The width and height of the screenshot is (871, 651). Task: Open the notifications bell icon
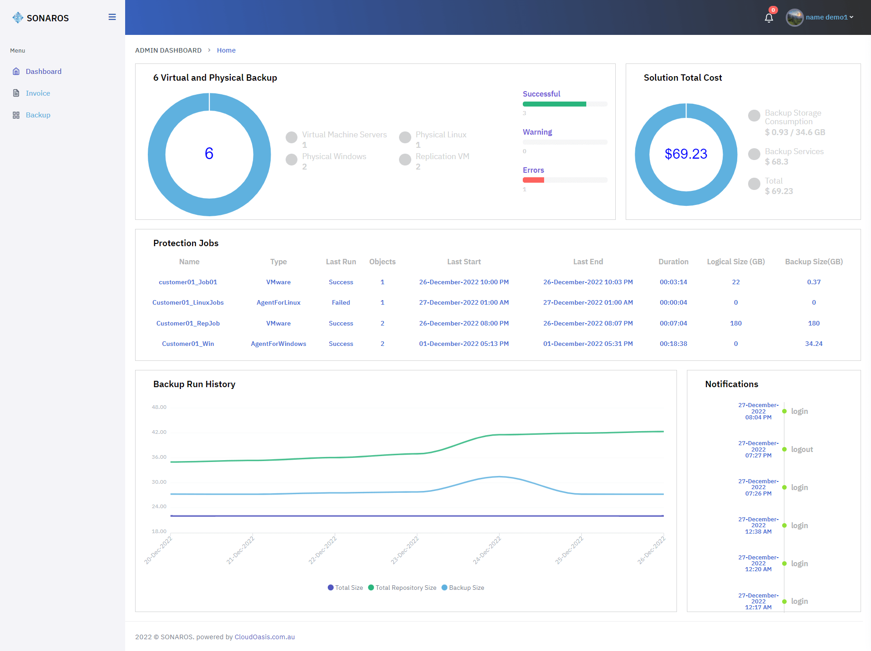coord(769,18)
